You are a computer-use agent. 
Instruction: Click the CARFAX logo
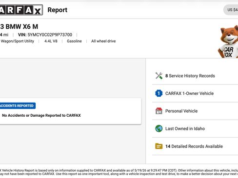coord(21,10)
